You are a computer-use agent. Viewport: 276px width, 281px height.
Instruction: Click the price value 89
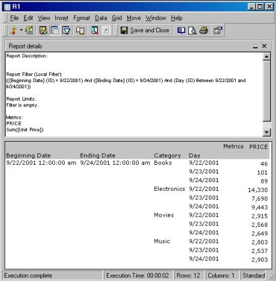pos(264,182)
